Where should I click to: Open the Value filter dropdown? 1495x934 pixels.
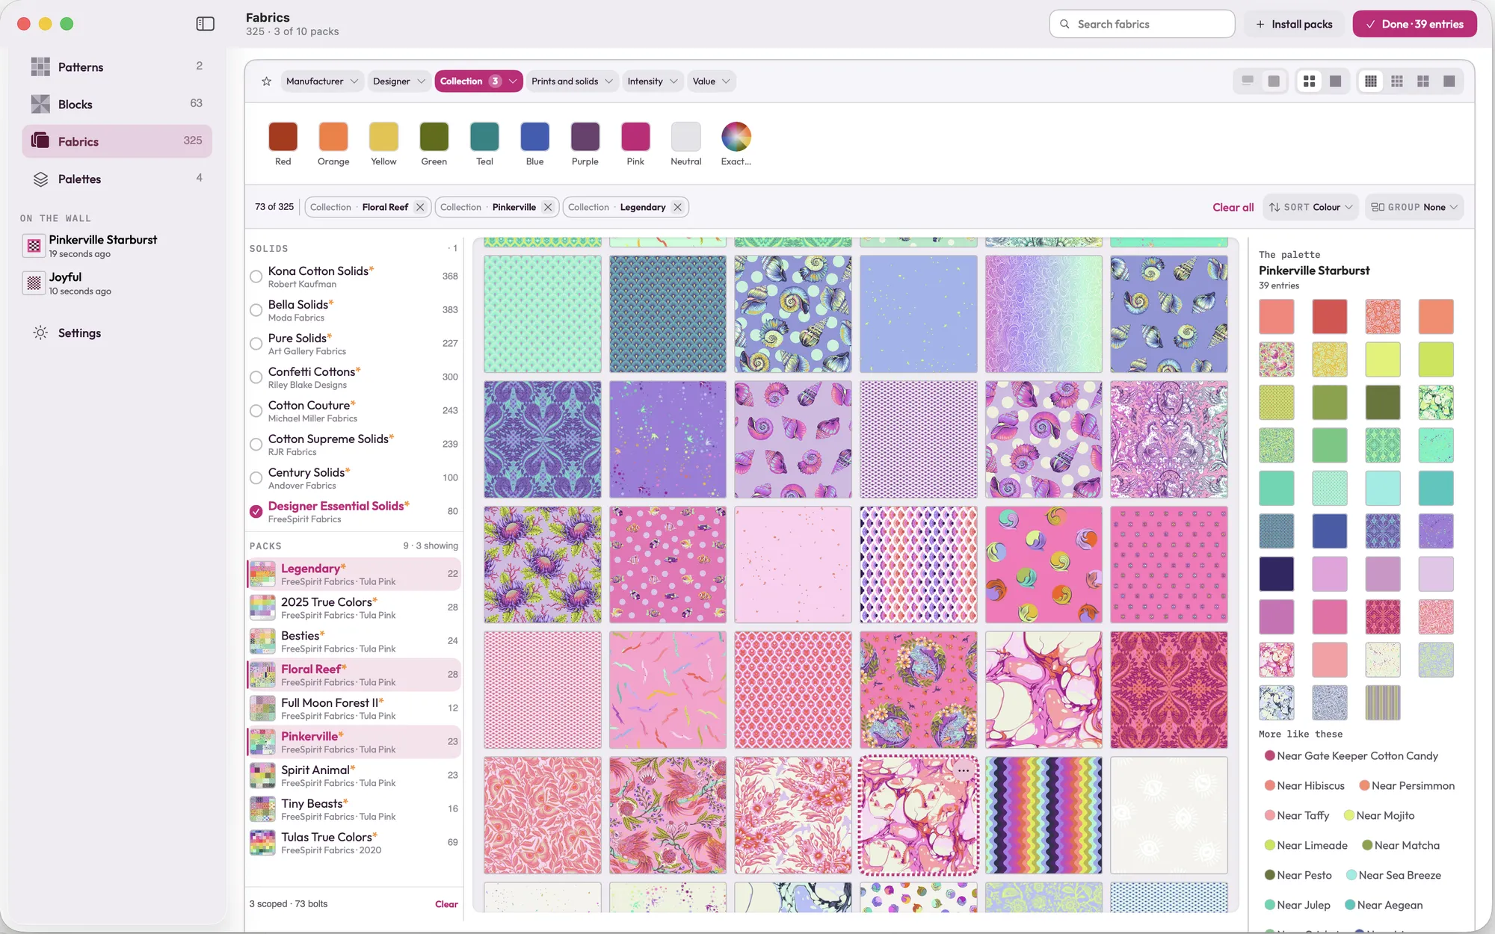(x=711, y=81)
